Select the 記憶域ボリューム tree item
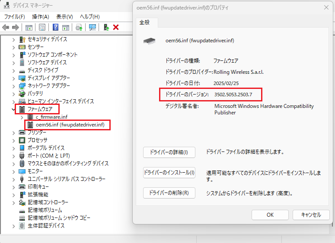Viewport: 335px width, 243px height. coord(45,210)
